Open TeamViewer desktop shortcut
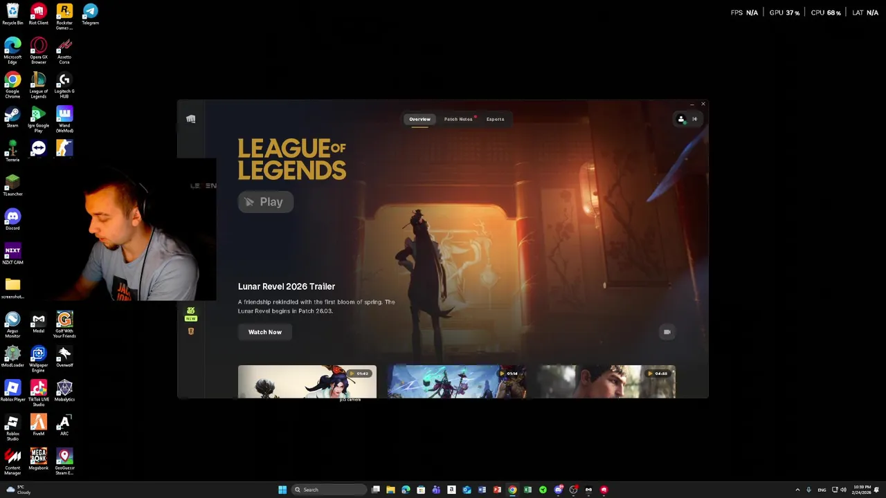The width and height of the screenshot is (886, 498). click(38, 148)
